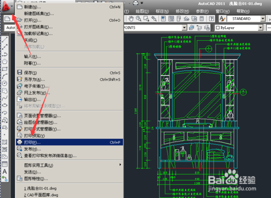
Task: Select the Multiline Text A tool
Action: click(x=5, y=171)
